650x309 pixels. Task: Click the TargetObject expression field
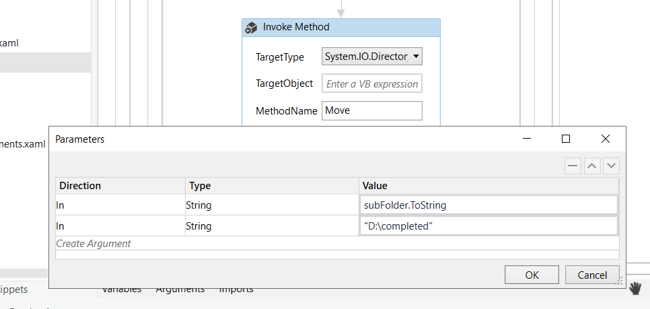pyautogui.click(x=372, y=84)
